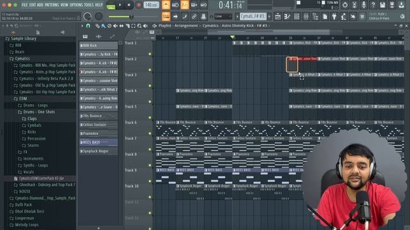Toggle the metronome icon

click(166, 4)
